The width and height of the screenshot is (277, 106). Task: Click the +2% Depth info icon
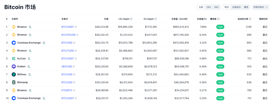(131, 19)
